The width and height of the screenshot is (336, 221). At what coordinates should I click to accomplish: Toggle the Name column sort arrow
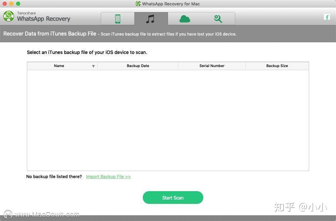point(93,66)
